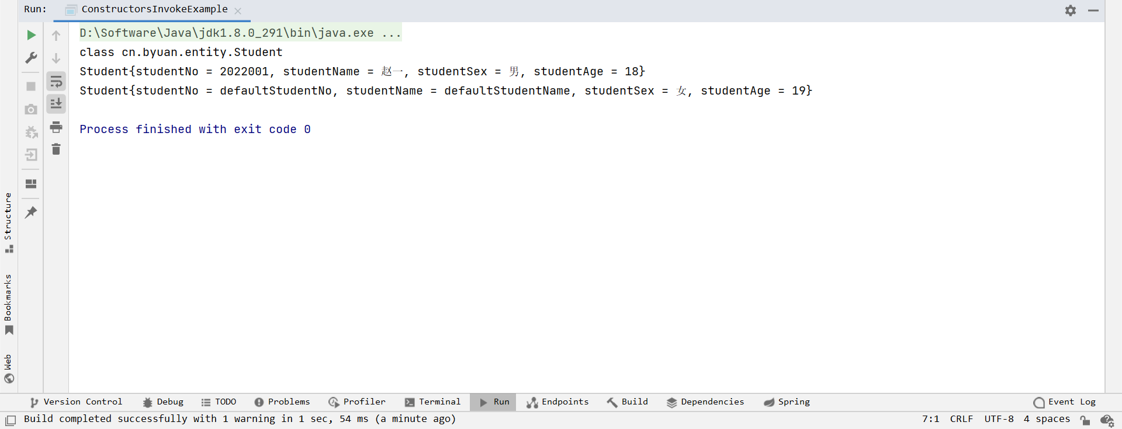Open Version Control tool window

76,402
